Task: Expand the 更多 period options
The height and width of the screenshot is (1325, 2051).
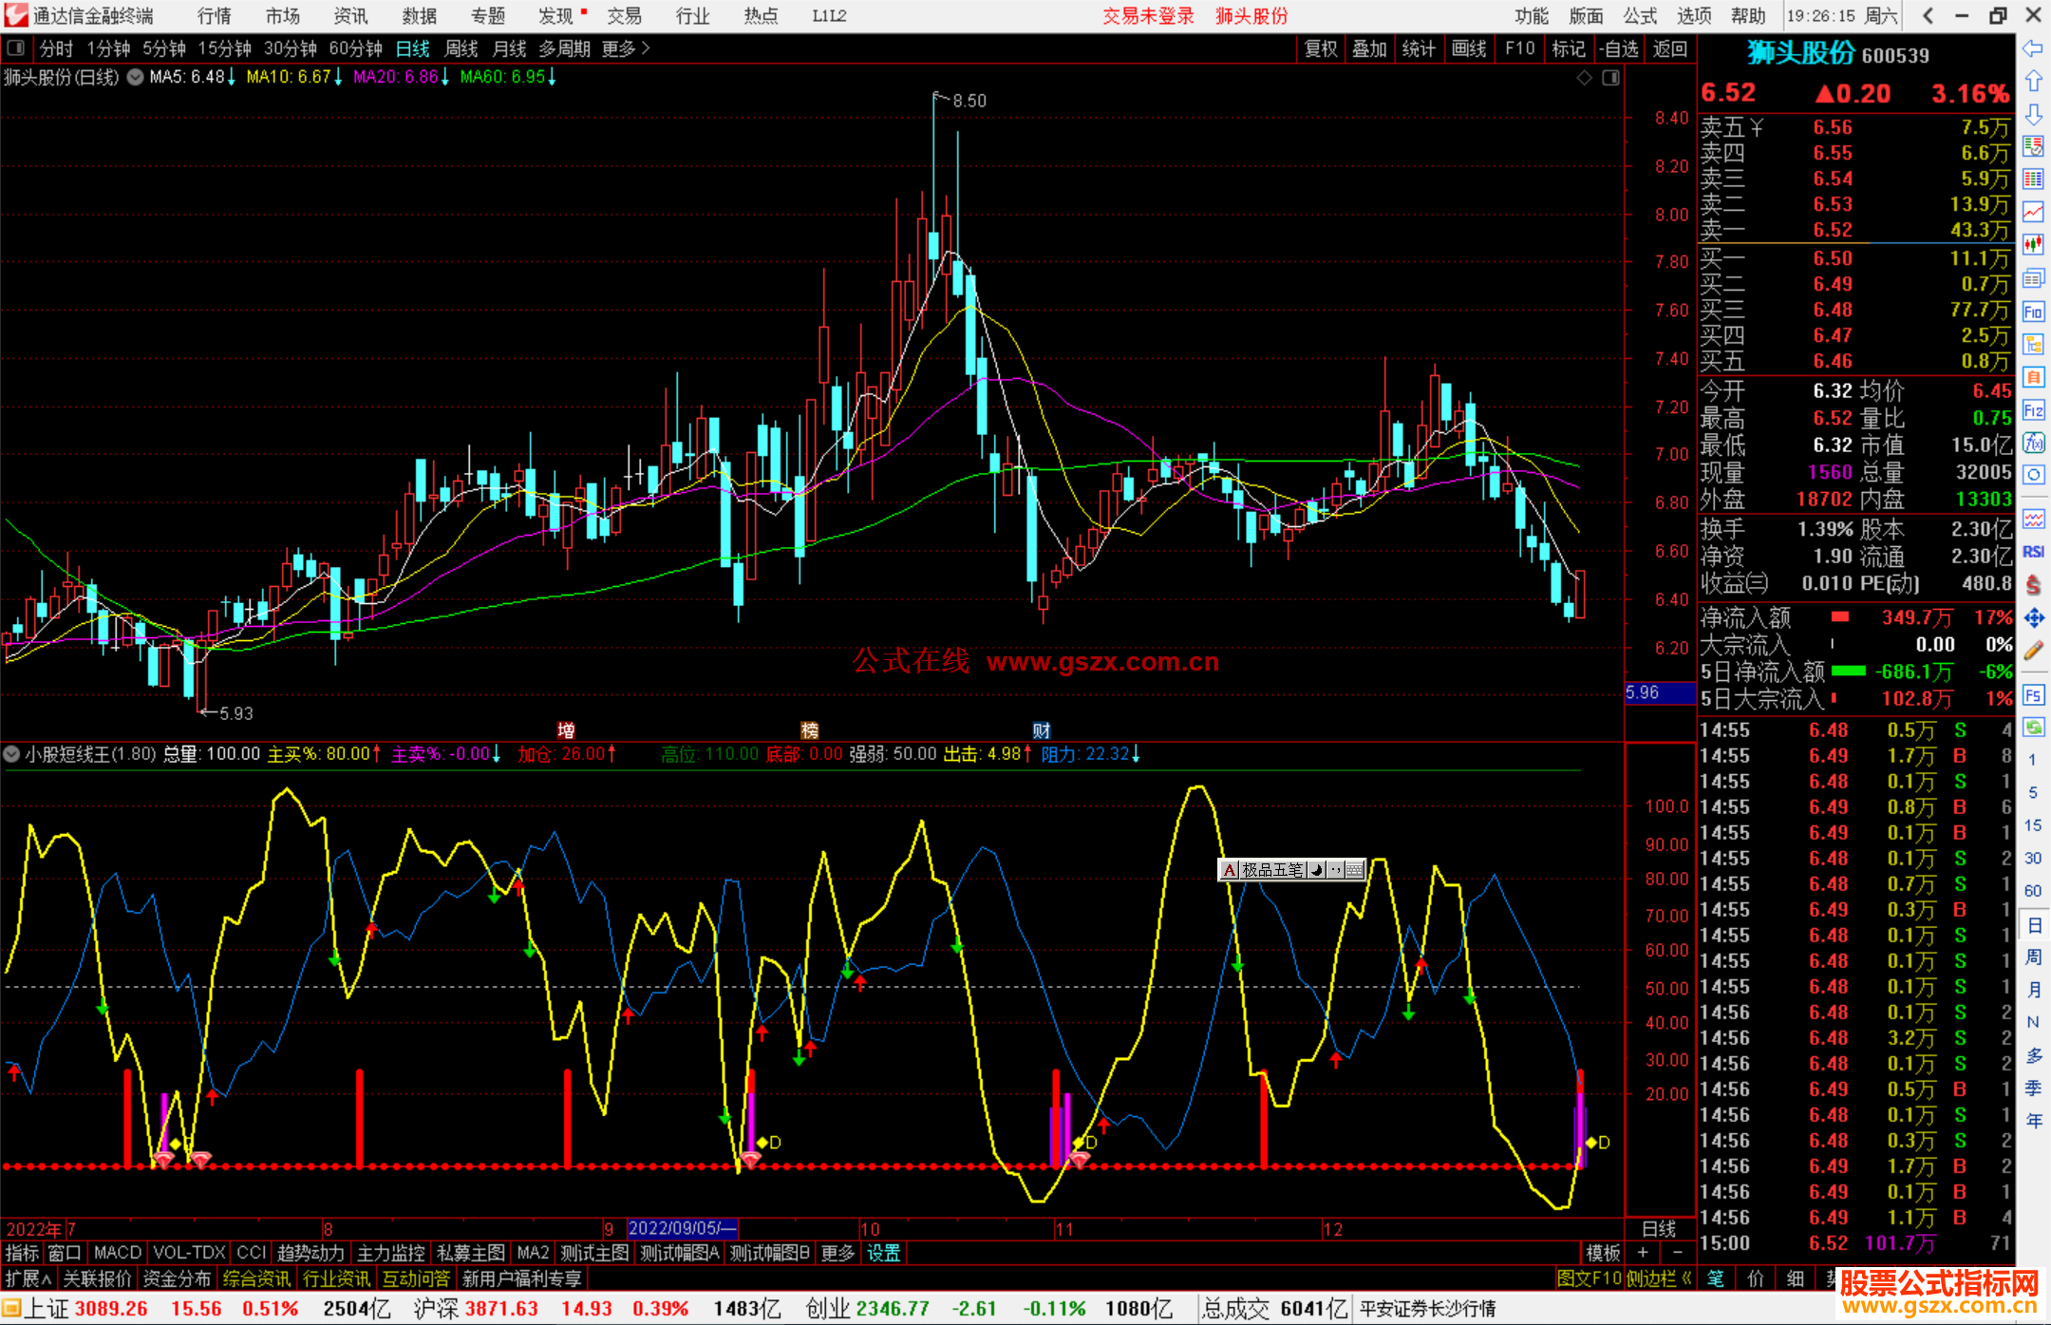Action: [625, 48]
